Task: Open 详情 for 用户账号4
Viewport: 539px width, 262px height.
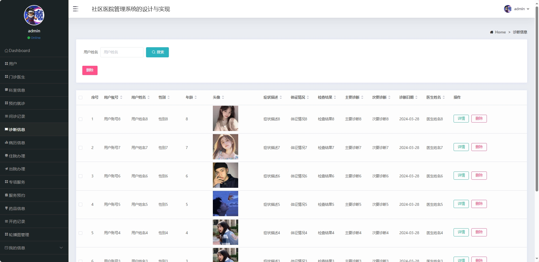Action: click(461, 232)
